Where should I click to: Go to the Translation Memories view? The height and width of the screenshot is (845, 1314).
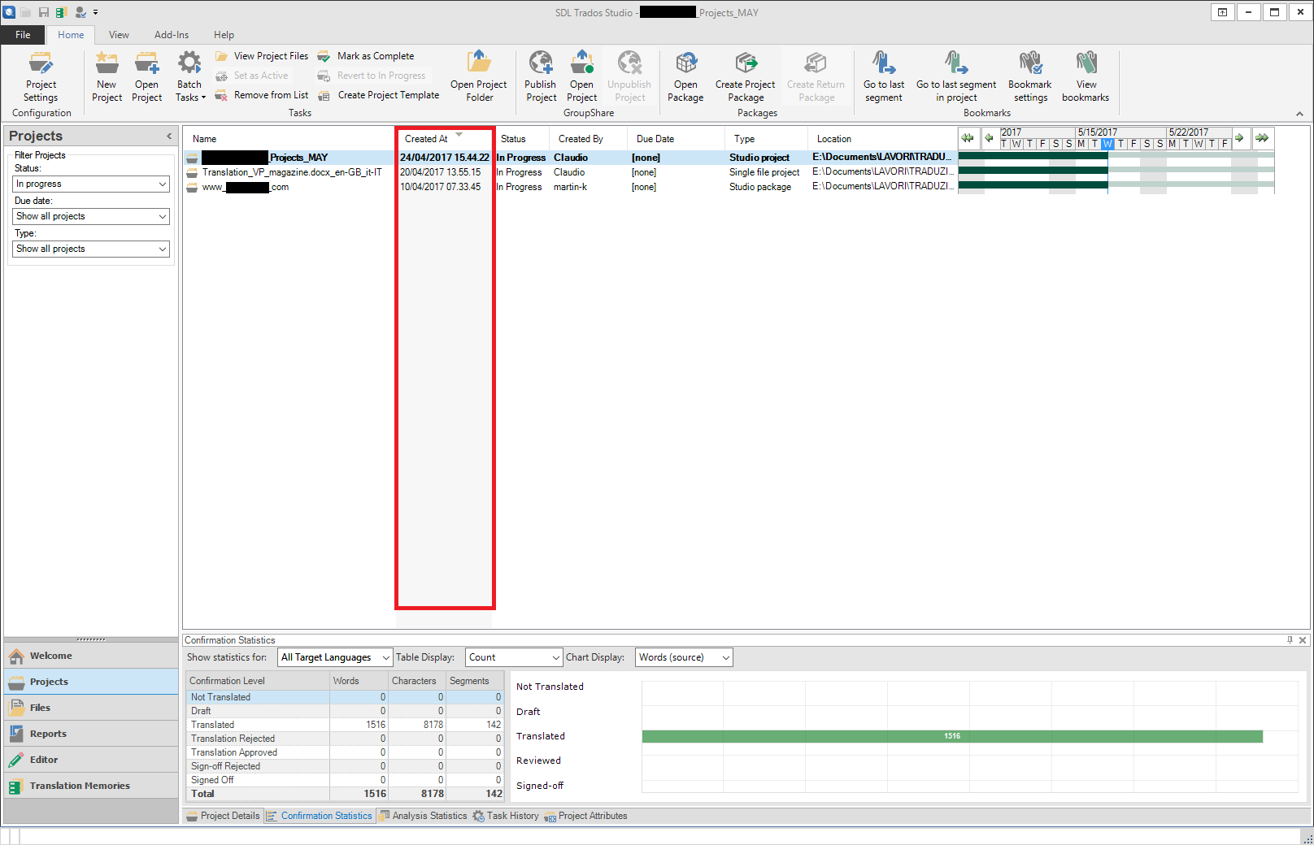tap(91, 786)
